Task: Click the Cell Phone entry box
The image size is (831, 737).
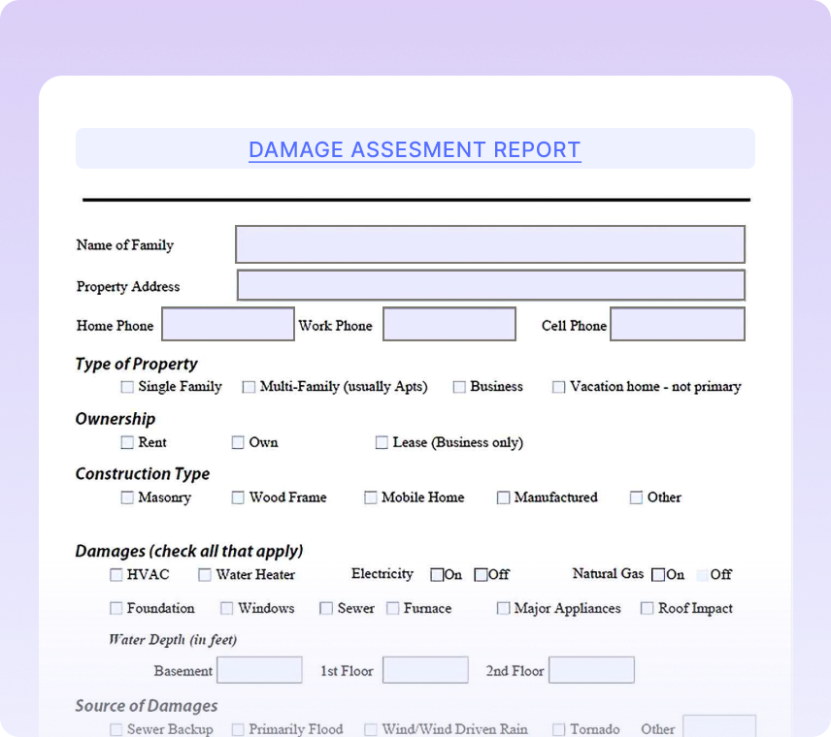Action: [677, 324]
